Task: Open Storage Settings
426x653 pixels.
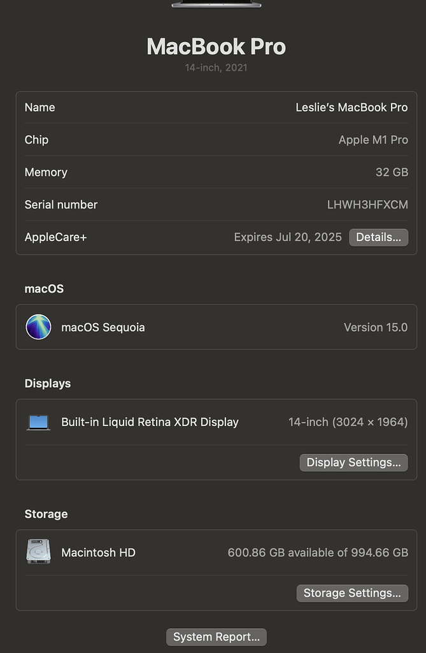Action: (352, 593)
